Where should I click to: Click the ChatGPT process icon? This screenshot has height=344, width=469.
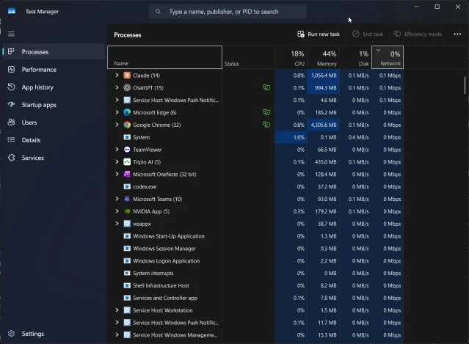pos(127,87)
